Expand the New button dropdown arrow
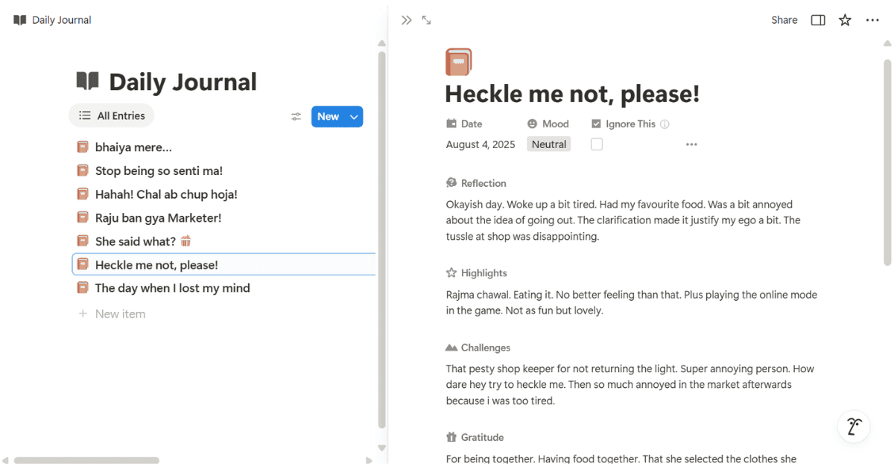This screenshot has height=469, width=894. coord(355,116)
